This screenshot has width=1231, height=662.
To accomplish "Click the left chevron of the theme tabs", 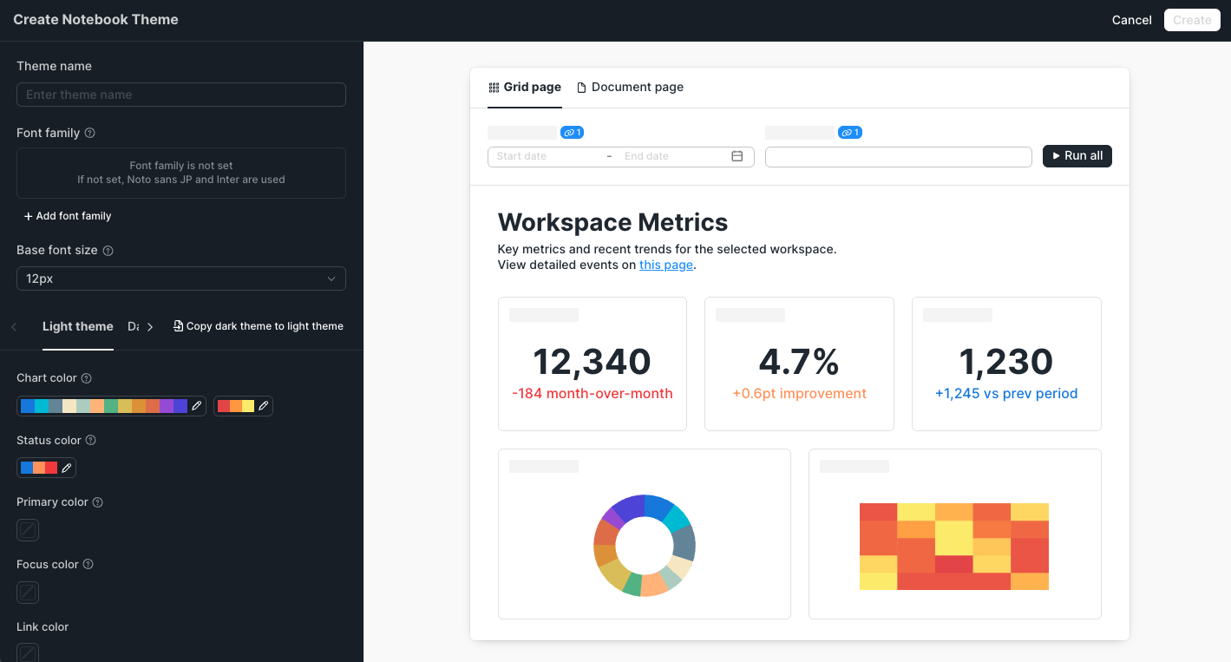I will pos(15,327).
